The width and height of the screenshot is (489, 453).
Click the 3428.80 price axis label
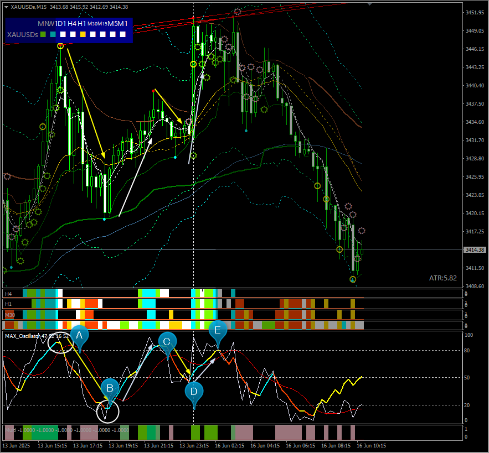pos(475,158)
